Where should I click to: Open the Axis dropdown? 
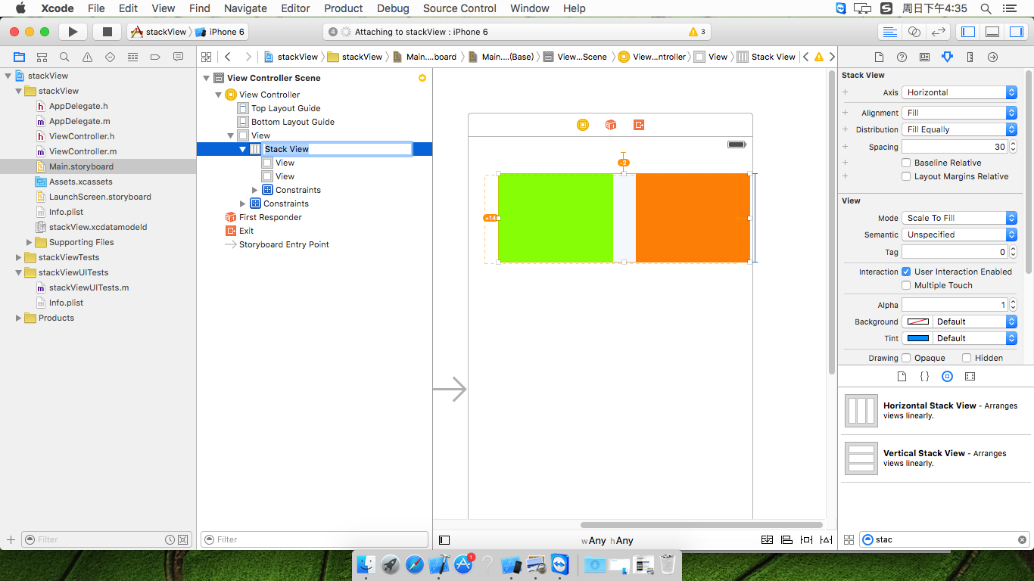(959, 92)
